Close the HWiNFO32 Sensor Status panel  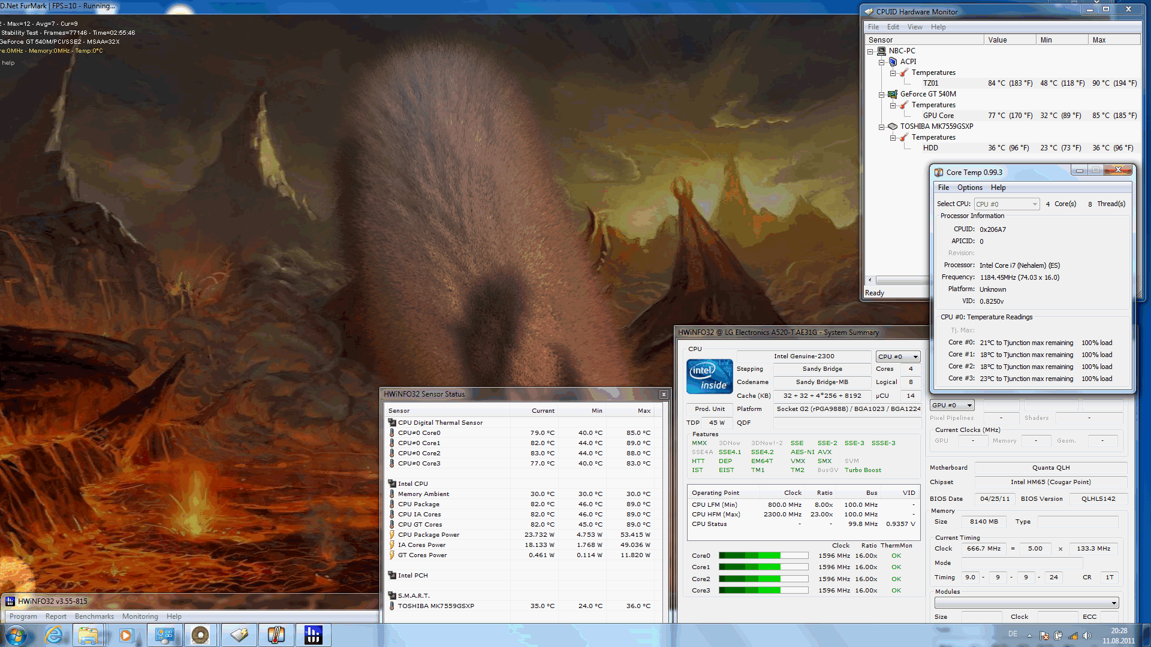pyautogui.click(x=663, y=394)
